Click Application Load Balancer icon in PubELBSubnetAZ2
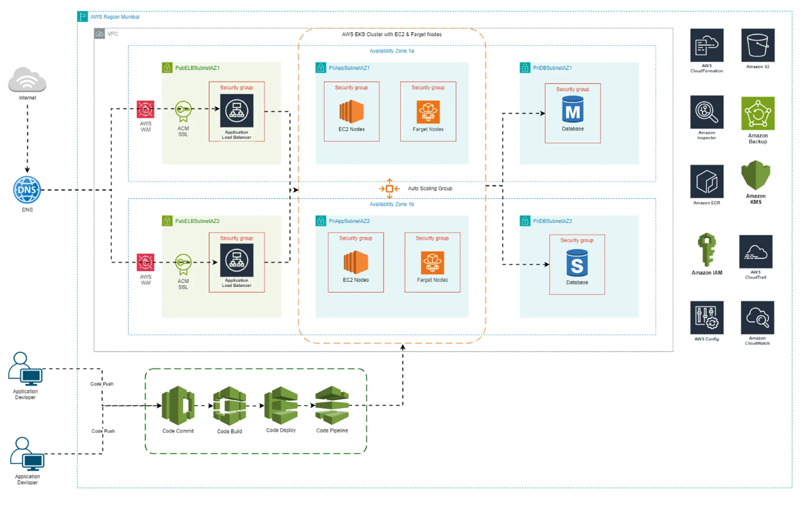Image resolution: width=805 pixels, height=505 pixels. point(236,260)
